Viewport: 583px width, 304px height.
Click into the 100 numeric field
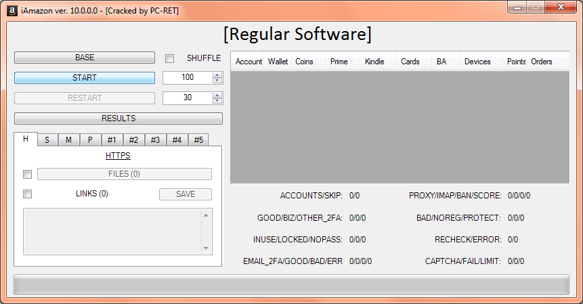[188, 77]
